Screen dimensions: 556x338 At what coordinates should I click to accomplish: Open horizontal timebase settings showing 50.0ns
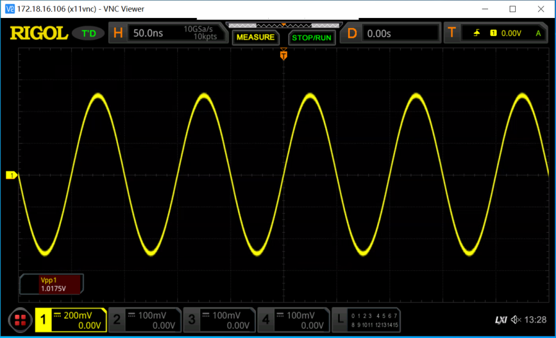(168, 34)
